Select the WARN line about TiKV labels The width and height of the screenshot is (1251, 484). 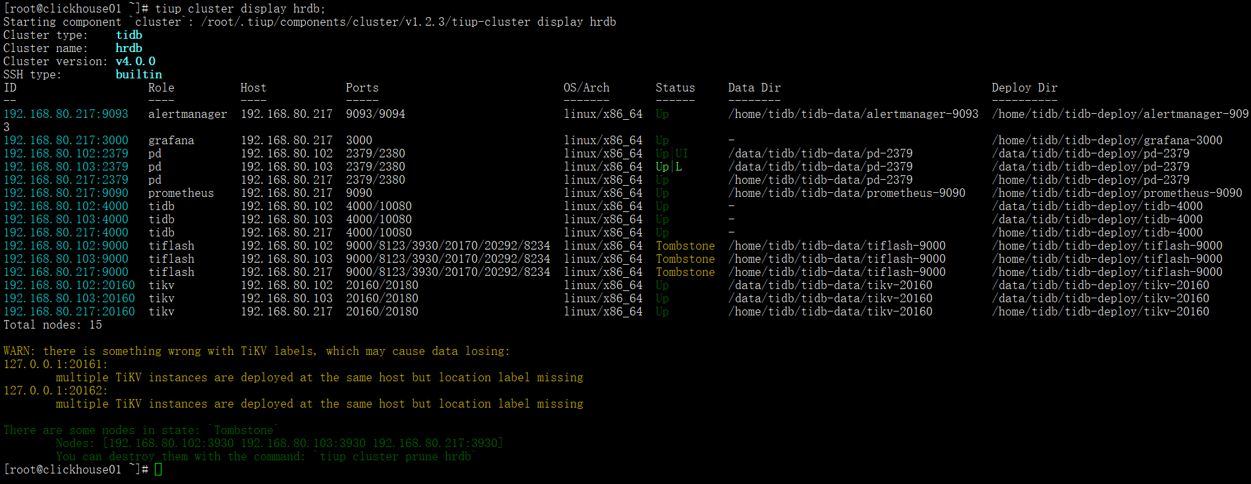(257, 351)
